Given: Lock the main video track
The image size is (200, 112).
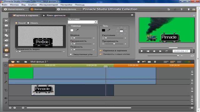Looking at the screenshot, I should click(x=192, y=72).
